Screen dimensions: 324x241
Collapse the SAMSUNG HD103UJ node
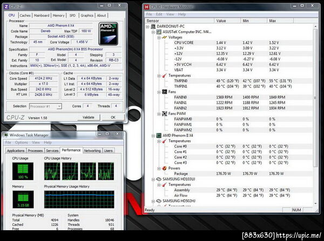point(153,180)
